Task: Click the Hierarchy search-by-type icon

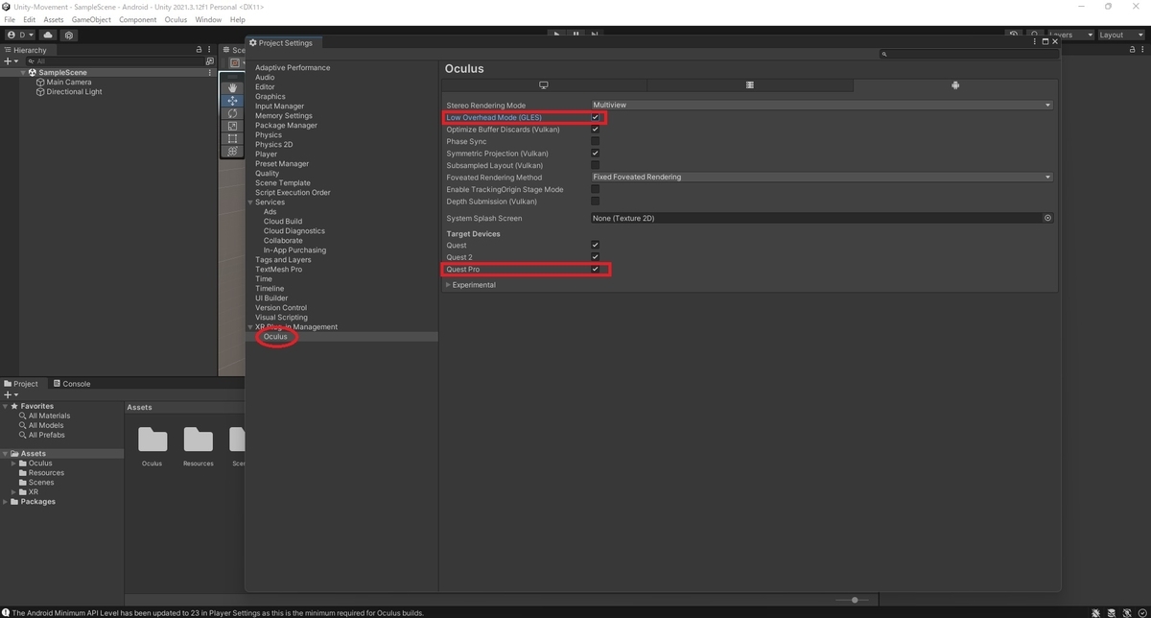Action: coord(210,60)
